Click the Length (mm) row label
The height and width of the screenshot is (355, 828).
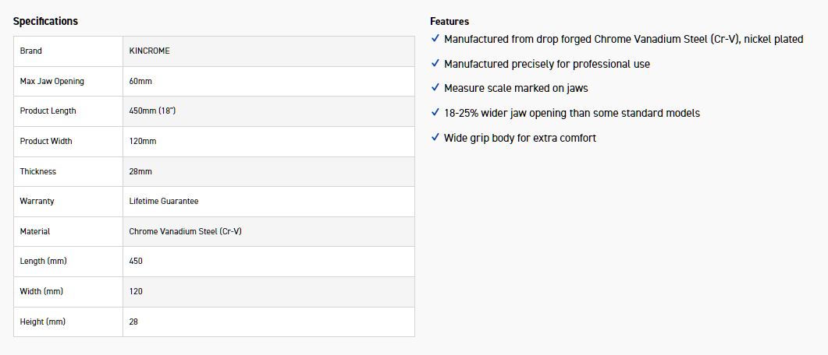click(43, 261)
